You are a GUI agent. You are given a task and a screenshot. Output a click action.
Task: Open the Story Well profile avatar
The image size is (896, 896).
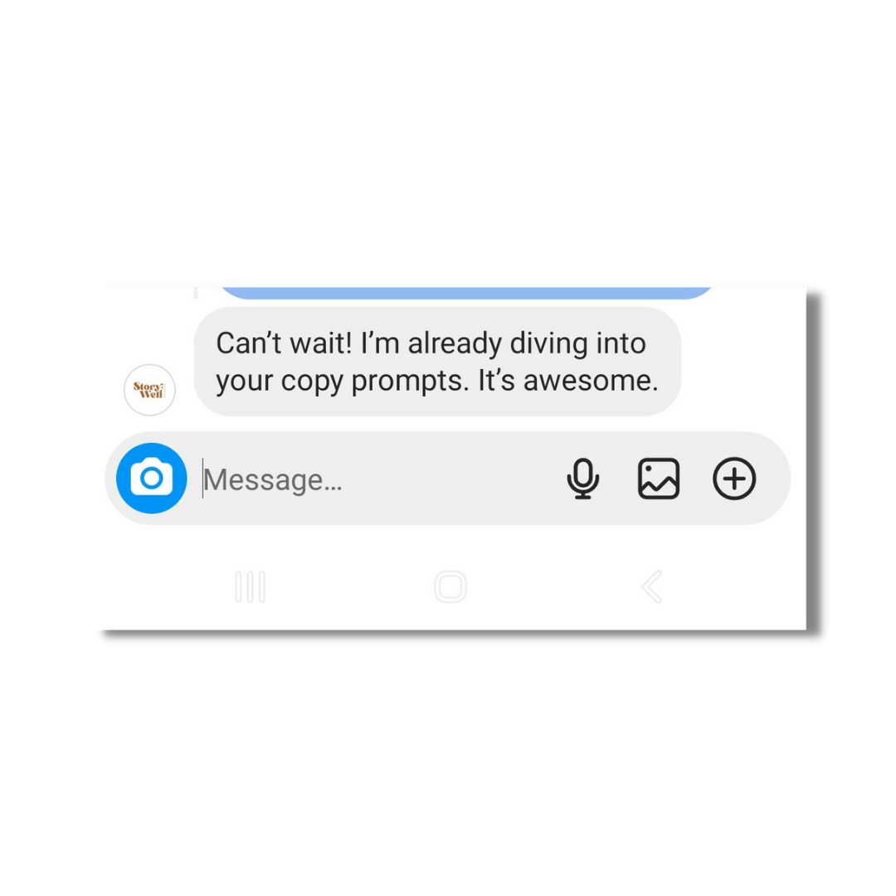[x=149, y=390]
